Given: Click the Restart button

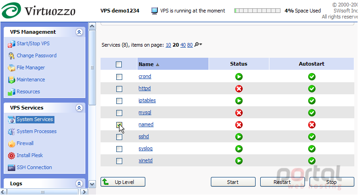Looking at the screenshot, I should click(282, 182).
